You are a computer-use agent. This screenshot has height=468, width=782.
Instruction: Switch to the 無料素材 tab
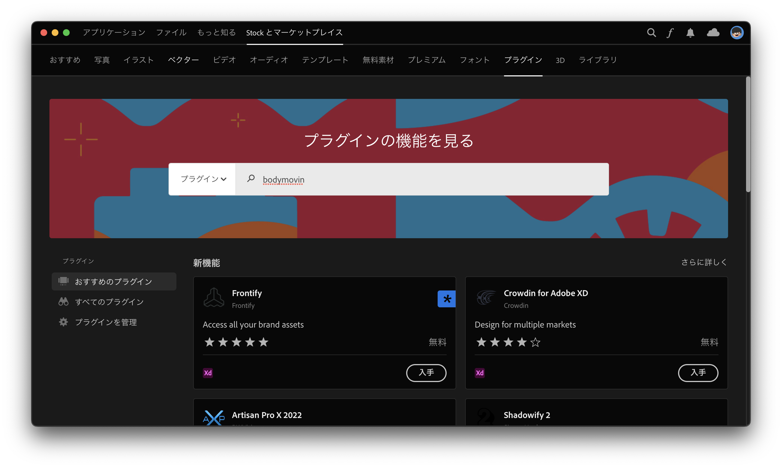378,60
